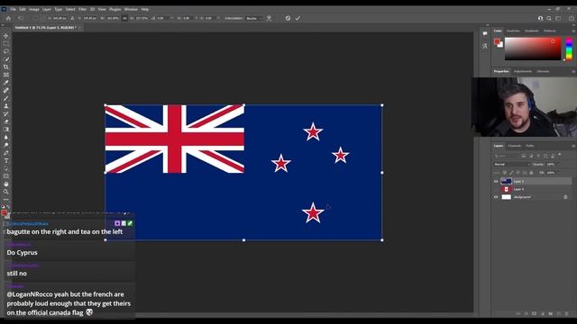Select the Zoom tool
Screen dimensions: 577x324
click(x=6, y=192)
